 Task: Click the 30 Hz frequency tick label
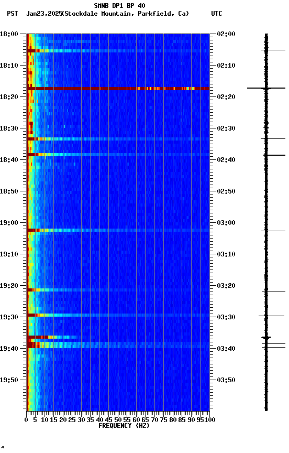point(81,420)
